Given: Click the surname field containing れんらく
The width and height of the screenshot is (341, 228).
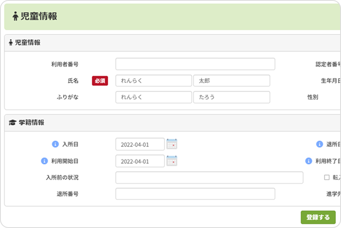Looking at the screenshot, I should point(153,81).
